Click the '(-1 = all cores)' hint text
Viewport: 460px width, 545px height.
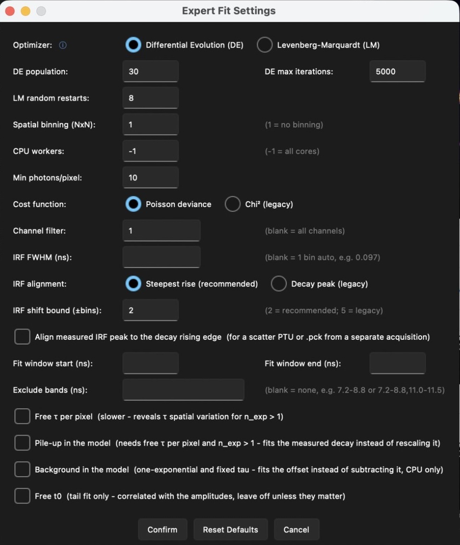[292, 151]
